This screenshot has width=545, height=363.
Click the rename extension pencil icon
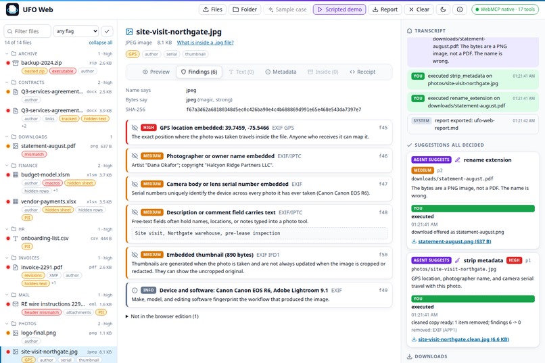tap(457, 160)
